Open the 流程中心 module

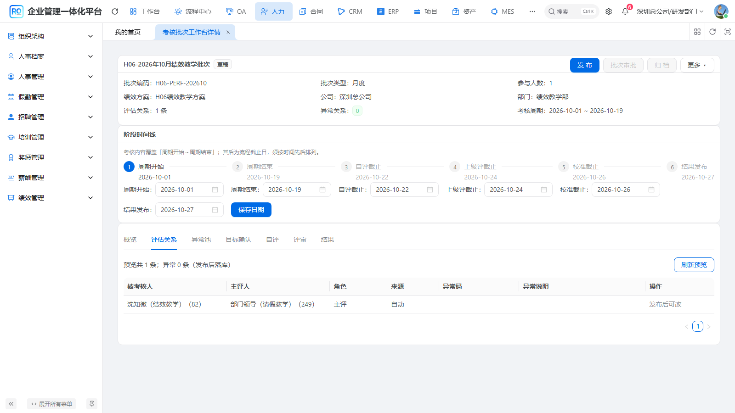click(193, 11)
